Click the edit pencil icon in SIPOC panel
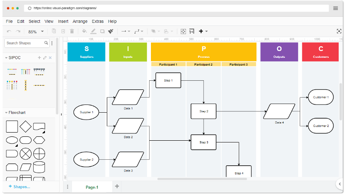The height and width of the screenshot is (196, 346). point(45,57)
